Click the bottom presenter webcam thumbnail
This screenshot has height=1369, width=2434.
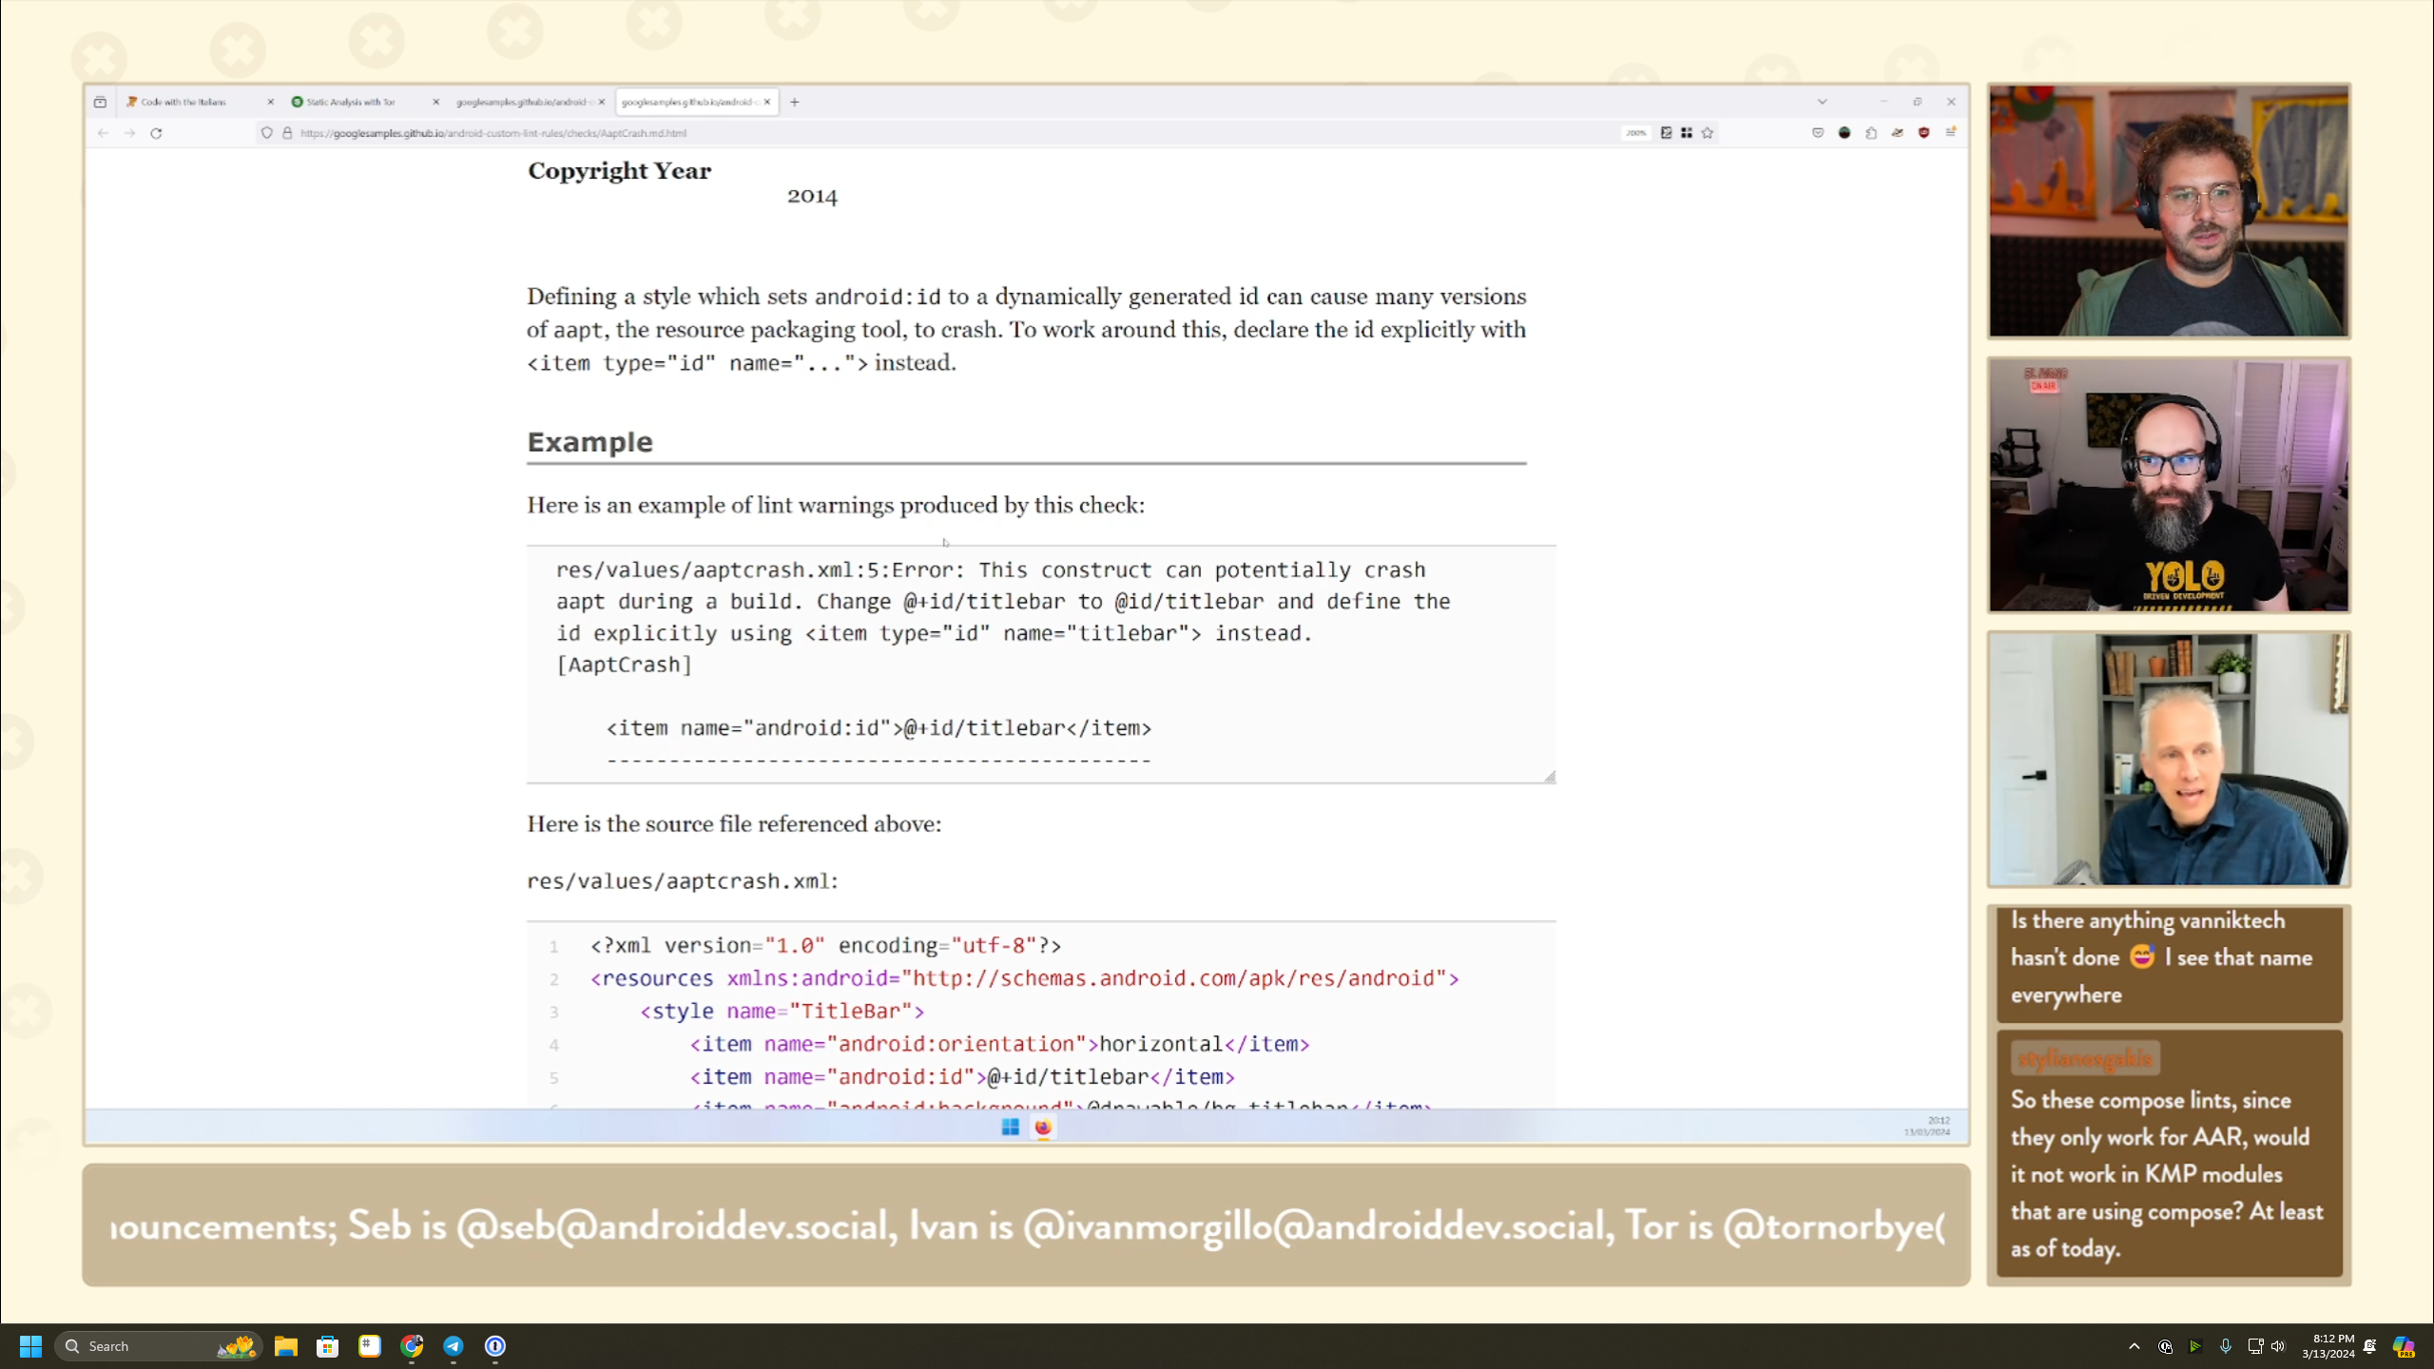(x=2169, y=759)
